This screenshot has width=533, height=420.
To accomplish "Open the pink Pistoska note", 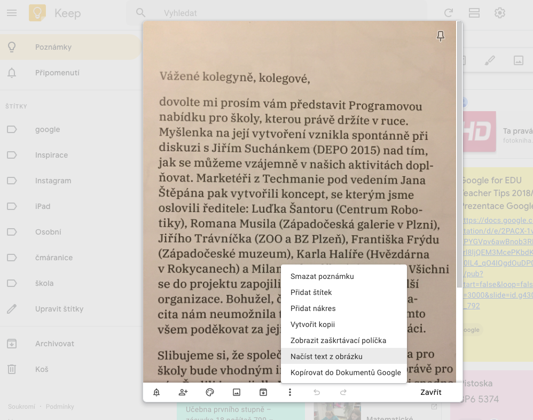I will [498, 394].
